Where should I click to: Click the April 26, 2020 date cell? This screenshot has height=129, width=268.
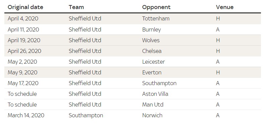(24, 51)
